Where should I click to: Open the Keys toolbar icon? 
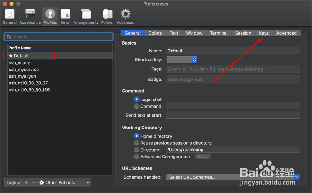tap(65, 16)
